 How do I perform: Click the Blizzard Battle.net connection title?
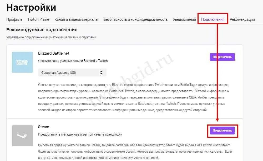click(x=54, y=53)
